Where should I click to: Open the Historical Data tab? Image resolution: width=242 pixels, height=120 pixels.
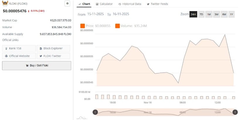pos(130,4)
